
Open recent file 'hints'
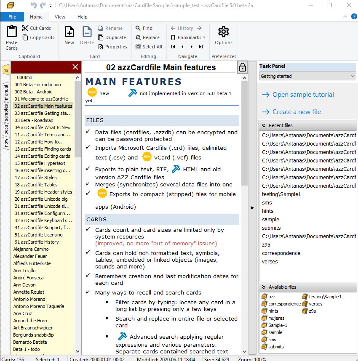(x=267, y=211)
